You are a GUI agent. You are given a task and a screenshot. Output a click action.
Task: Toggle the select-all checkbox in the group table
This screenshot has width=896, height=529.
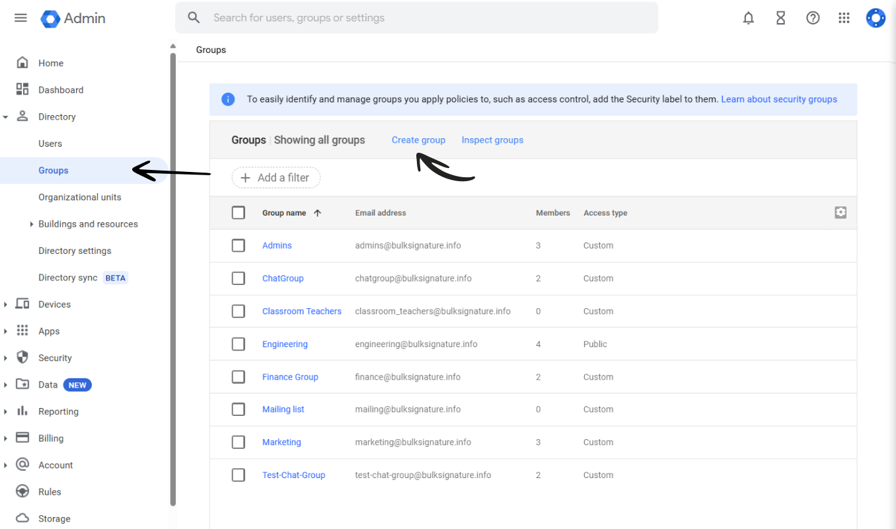[x=239, y=212]
